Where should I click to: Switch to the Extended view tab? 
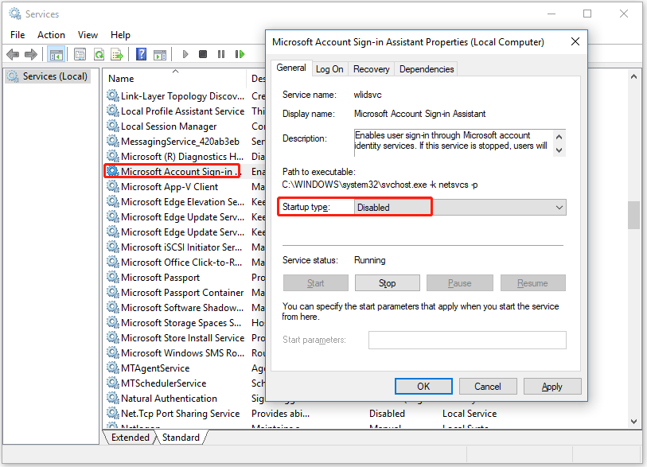(131, 438)
